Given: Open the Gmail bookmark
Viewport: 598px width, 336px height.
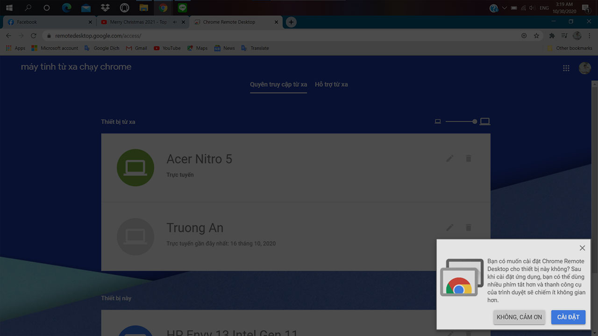Looking at the screenshot, I should (136, 48).
